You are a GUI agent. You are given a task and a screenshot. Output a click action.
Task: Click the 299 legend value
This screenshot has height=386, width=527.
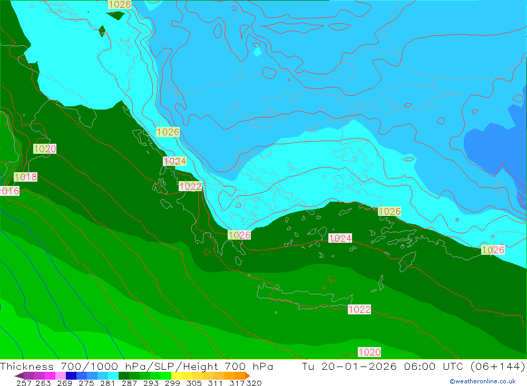click(x=172, y=383)
